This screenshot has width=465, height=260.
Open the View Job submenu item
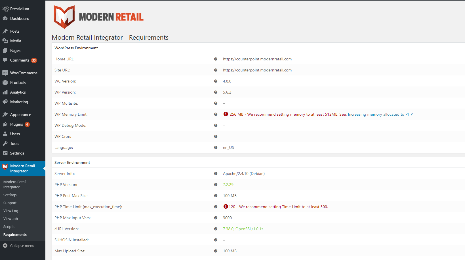coord(10,219)
